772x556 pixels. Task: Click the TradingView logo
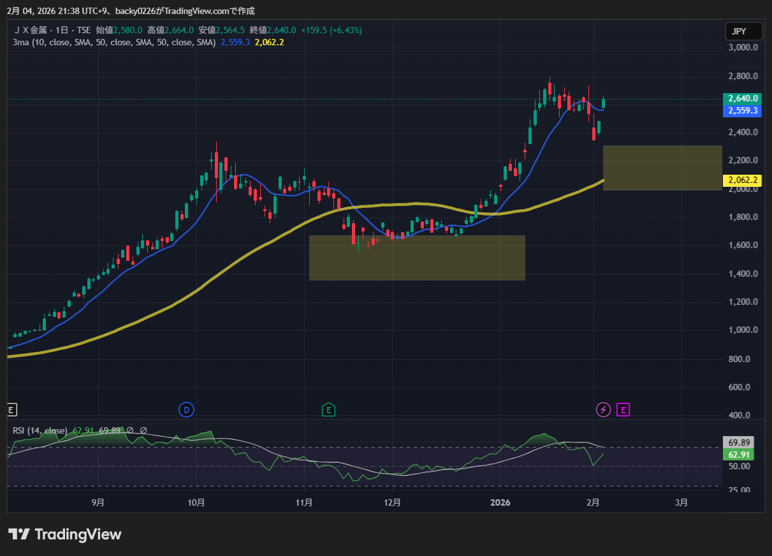pyautogui.click(x=65, y=534)
